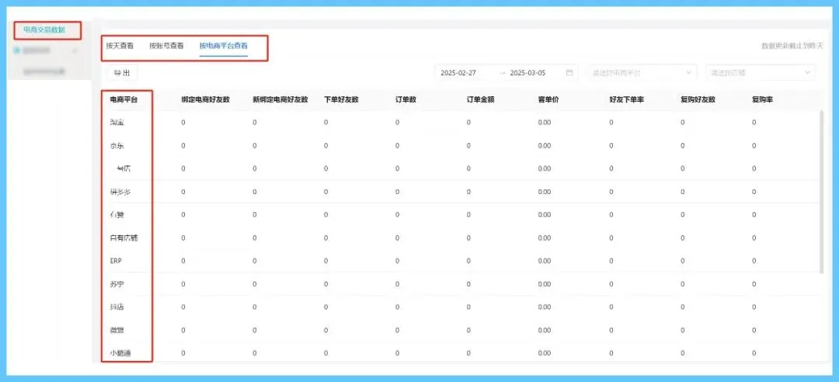Click the 数据更新截止到昨天 notice text
The image size is (839, 382).
pyautogui.click(x=792, y=46)
